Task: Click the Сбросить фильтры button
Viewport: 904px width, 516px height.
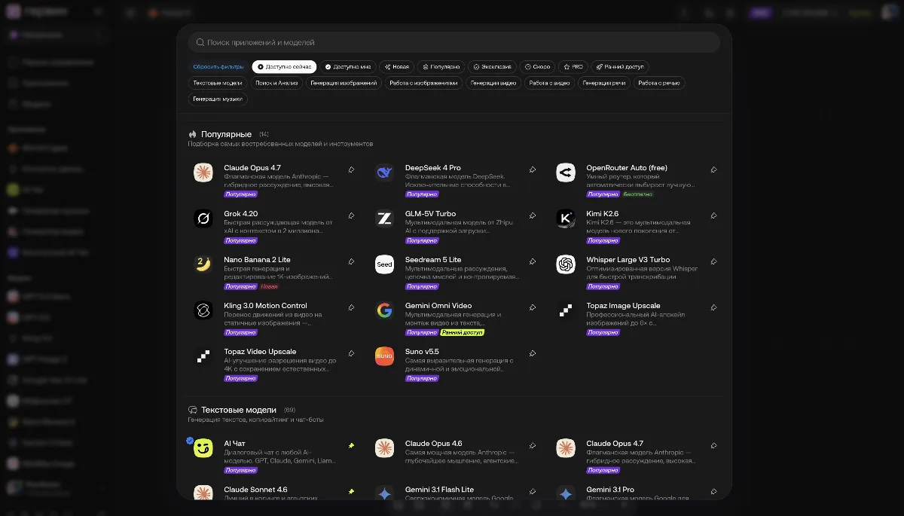Action: pos(218,67)
